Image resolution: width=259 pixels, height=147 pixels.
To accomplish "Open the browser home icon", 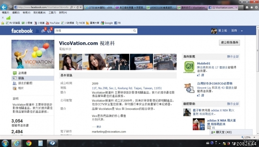I will (247, 7).
